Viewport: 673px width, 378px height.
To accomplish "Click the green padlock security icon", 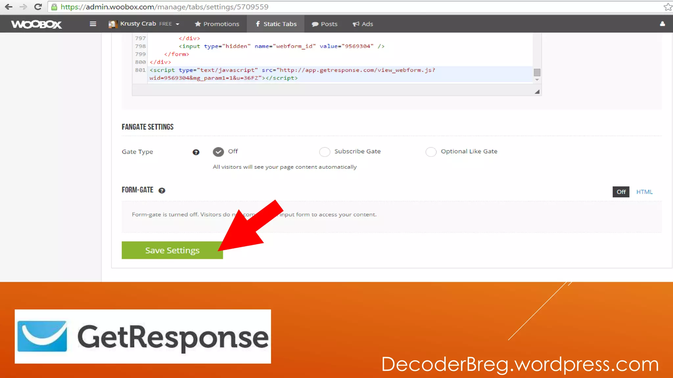I will click(x=54, y=7).
